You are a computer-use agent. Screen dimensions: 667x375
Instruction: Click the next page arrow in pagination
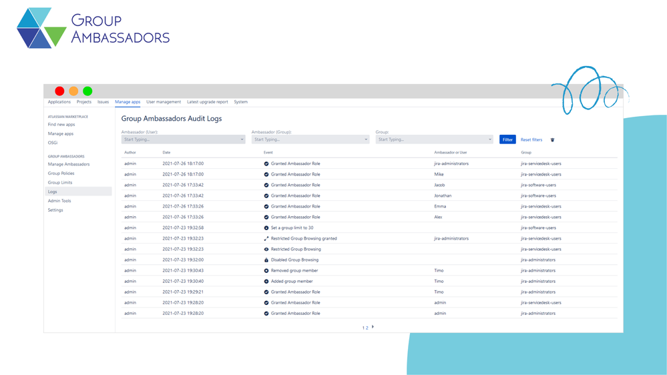(x=373, y=326)
